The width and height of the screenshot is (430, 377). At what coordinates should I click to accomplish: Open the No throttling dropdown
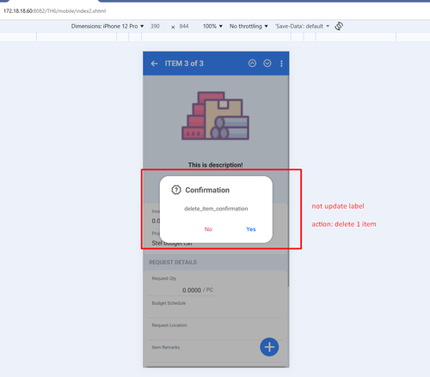coord(249,27)
